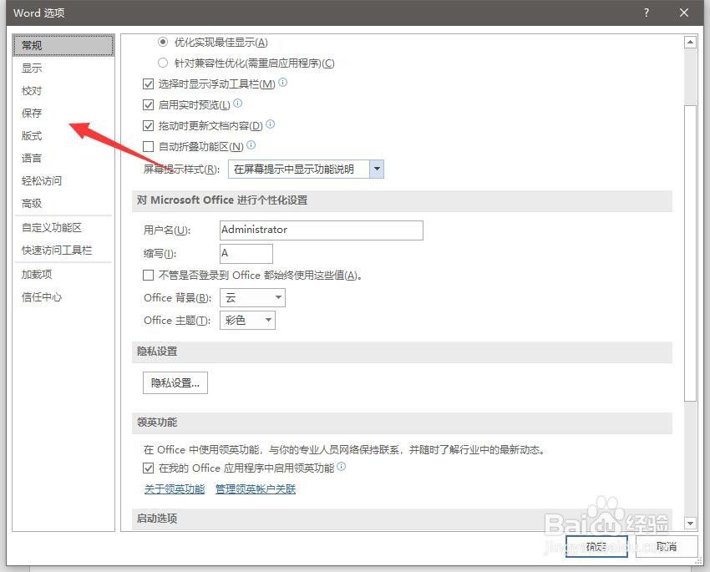Click info icon beside 拖动时更新文档内容

coord(271,124)
